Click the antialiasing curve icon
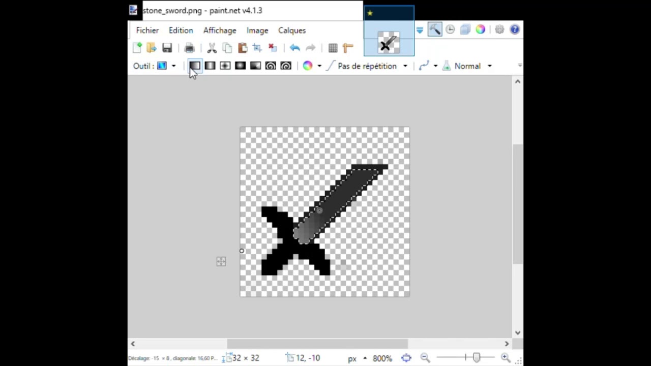This screenshot has height=366, width=651. [x=424, y=66]
